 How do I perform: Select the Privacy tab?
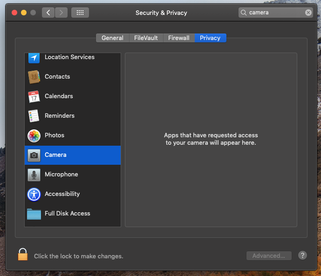pos(210,38)
